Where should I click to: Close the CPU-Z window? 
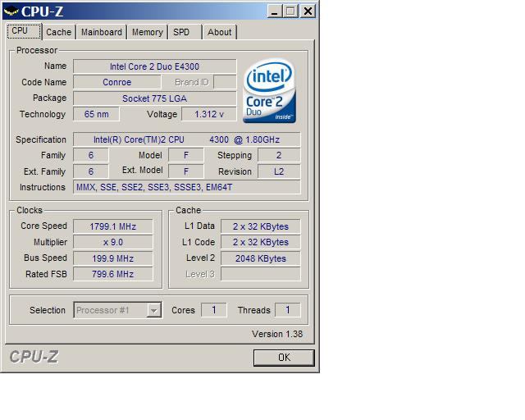tap(308, 11)
